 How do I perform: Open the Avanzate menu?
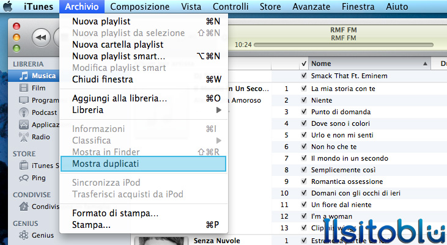pos(311,7)
